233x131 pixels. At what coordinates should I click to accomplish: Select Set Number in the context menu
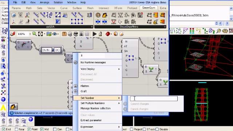[x=97, y=98]
